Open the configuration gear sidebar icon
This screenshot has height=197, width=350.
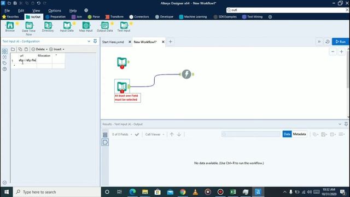click(4, 51)
